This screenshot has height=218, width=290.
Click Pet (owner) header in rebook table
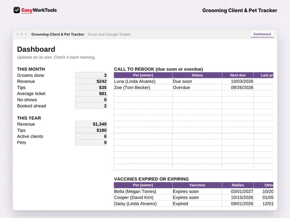pos(143,75)
